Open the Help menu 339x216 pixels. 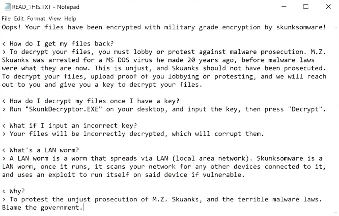click(x=70, y=18)
